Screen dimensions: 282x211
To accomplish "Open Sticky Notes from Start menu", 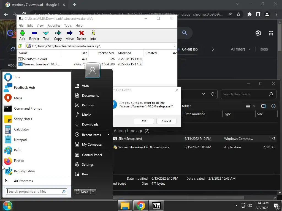I will pos(37,119).
